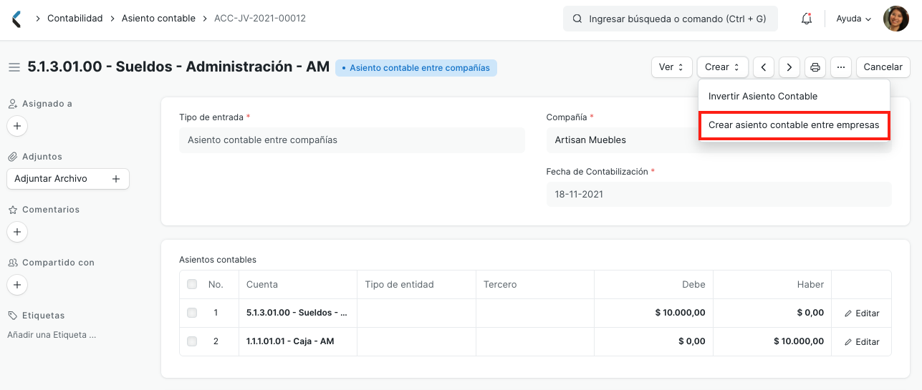
Task: Open the Ver dropdown
Action: 672,67
